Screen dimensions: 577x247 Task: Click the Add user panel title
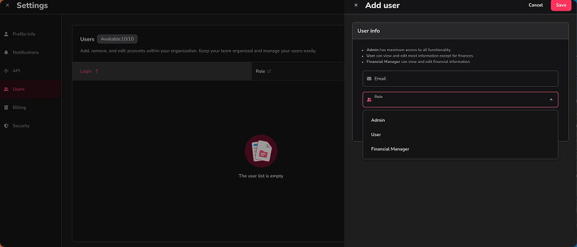(382, 6)
